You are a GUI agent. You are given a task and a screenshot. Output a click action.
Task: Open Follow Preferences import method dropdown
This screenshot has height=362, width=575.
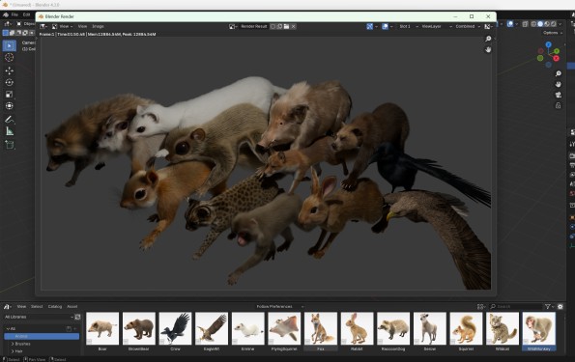(x=280, y=306)
